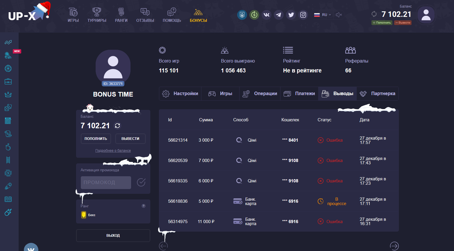Expand the RU language dropdown

(x=323, y=15)
